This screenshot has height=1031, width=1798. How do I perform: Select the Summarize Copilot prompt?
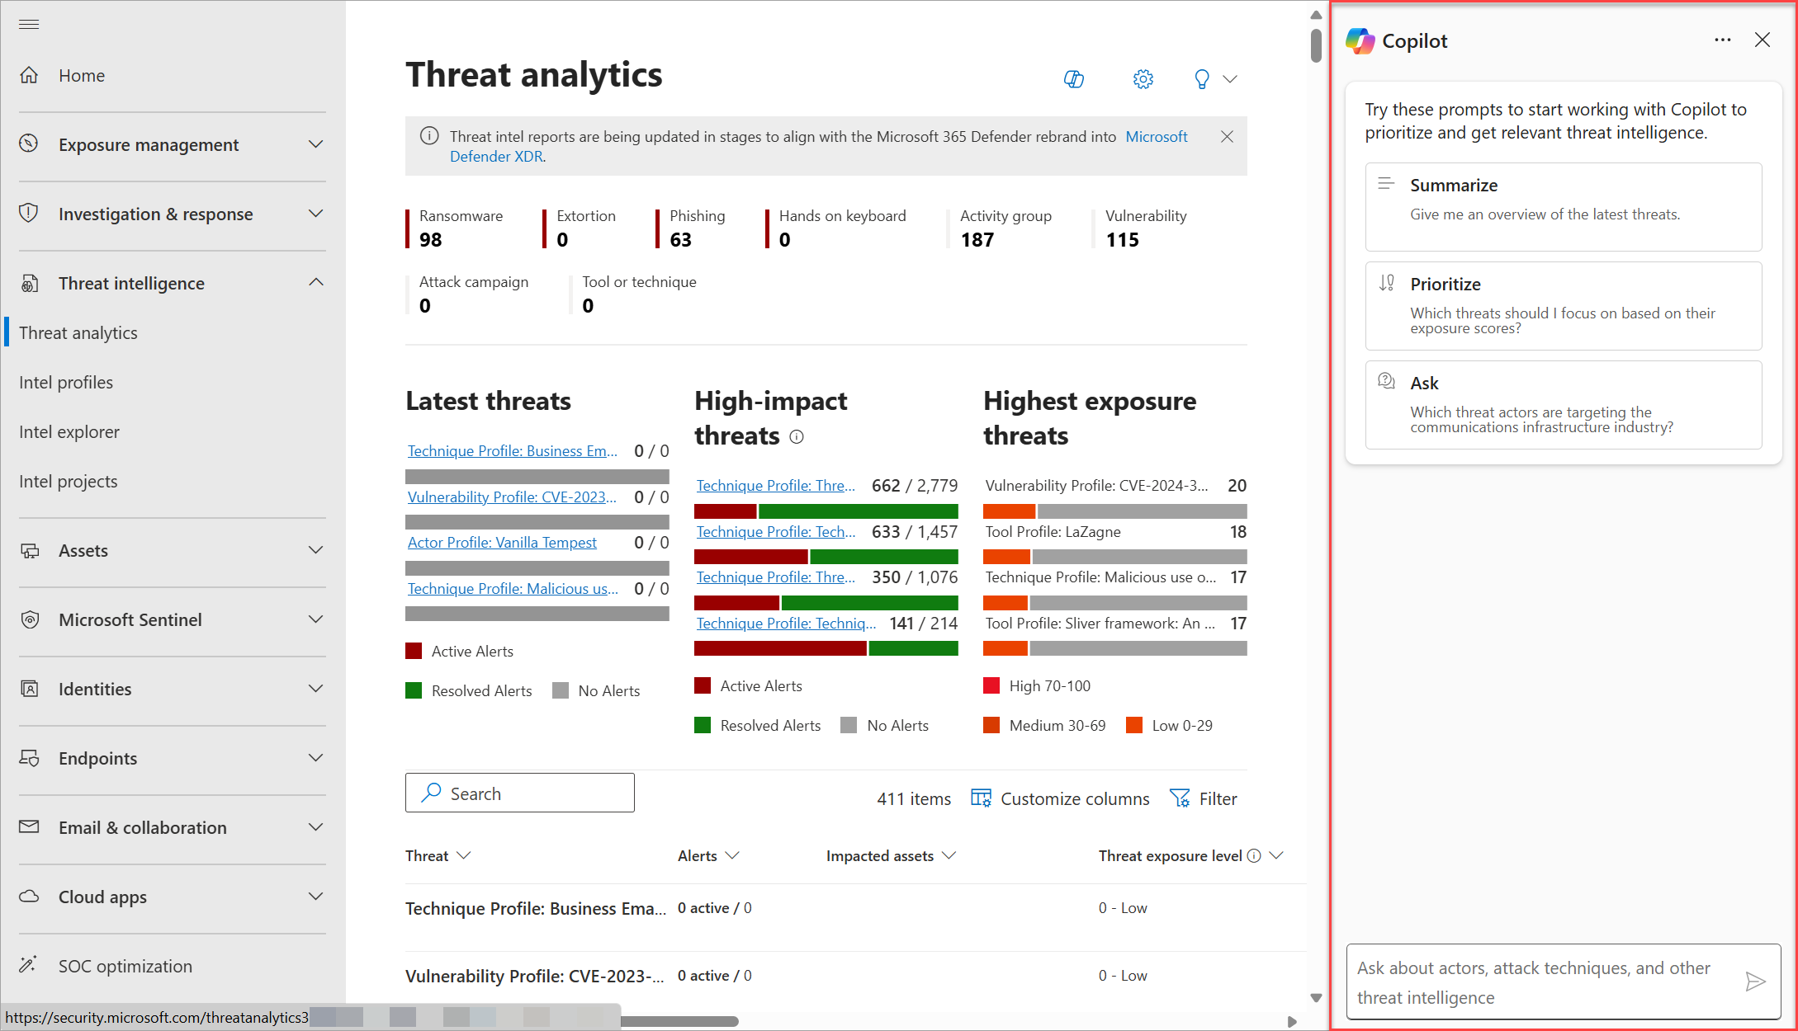click(1563, 207)
